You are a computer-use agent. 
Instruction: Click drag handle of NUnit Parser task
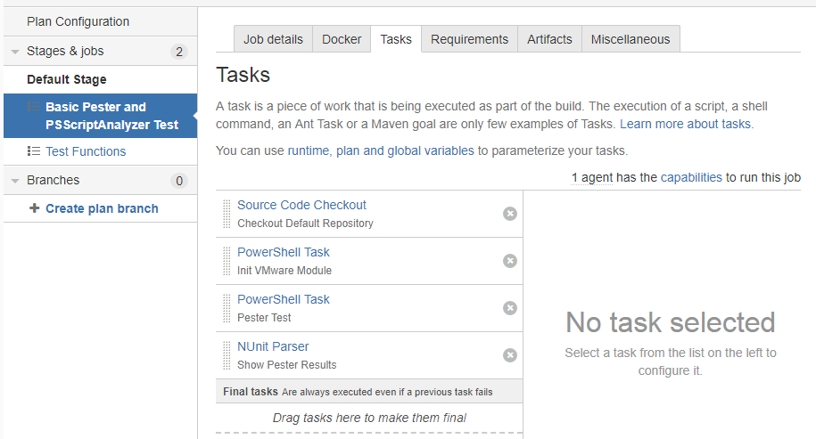pyautogui.click(x=227, y=355)
